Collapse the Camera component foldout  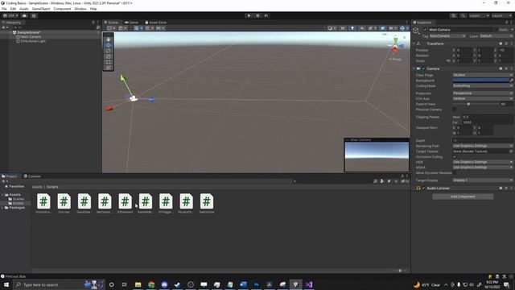[x=414, y=68]
